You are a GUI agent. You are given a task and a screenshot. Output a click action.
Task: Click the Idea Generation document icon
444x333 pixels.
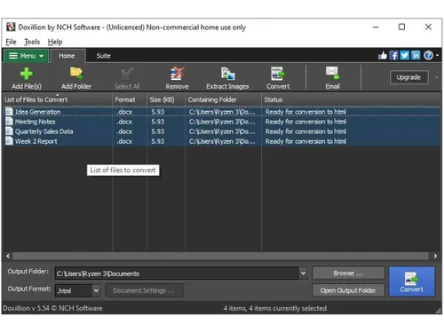(9, 112)
